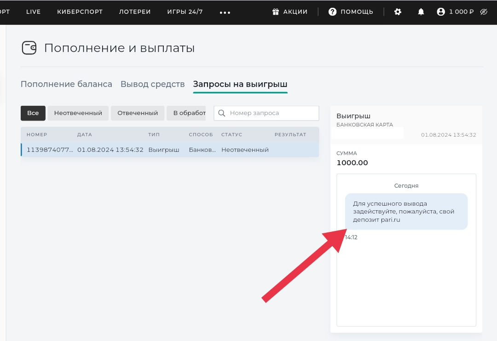Select the Все filter button
The height and width of the screenshot is (341, 497).
coord(33,113)
